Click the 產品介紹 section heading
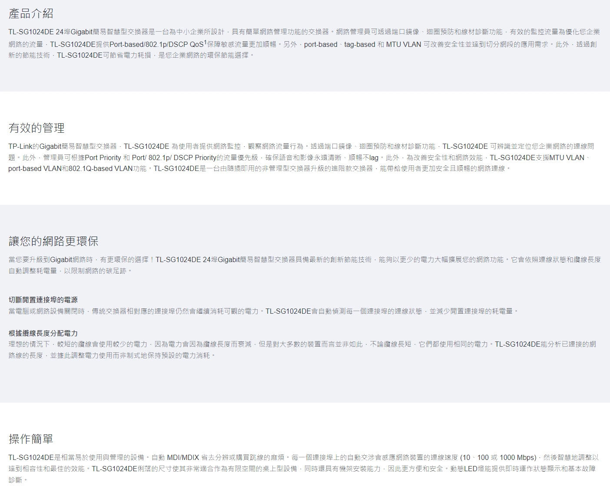This screenshot has height=489, width=610. click(31, 13)
